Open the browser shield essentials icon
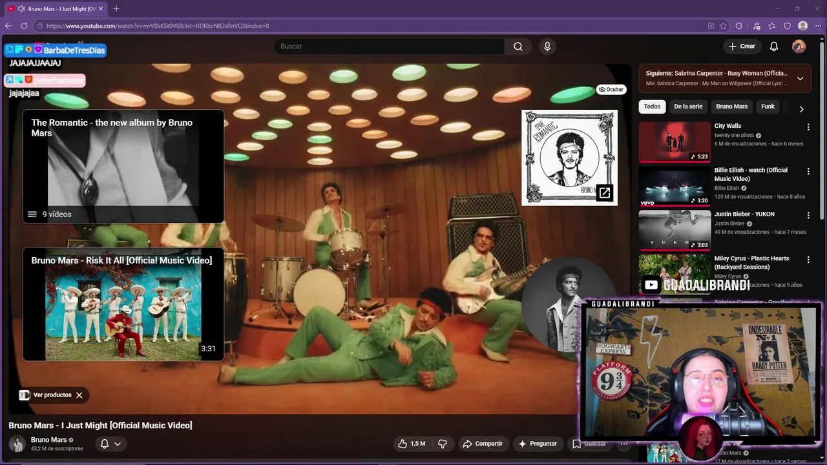 tap(787, 26)
